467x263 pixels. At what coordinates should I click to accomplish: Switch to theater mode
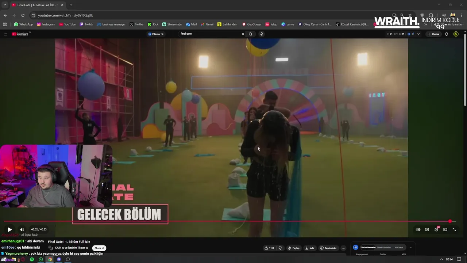tap(445, 229)
